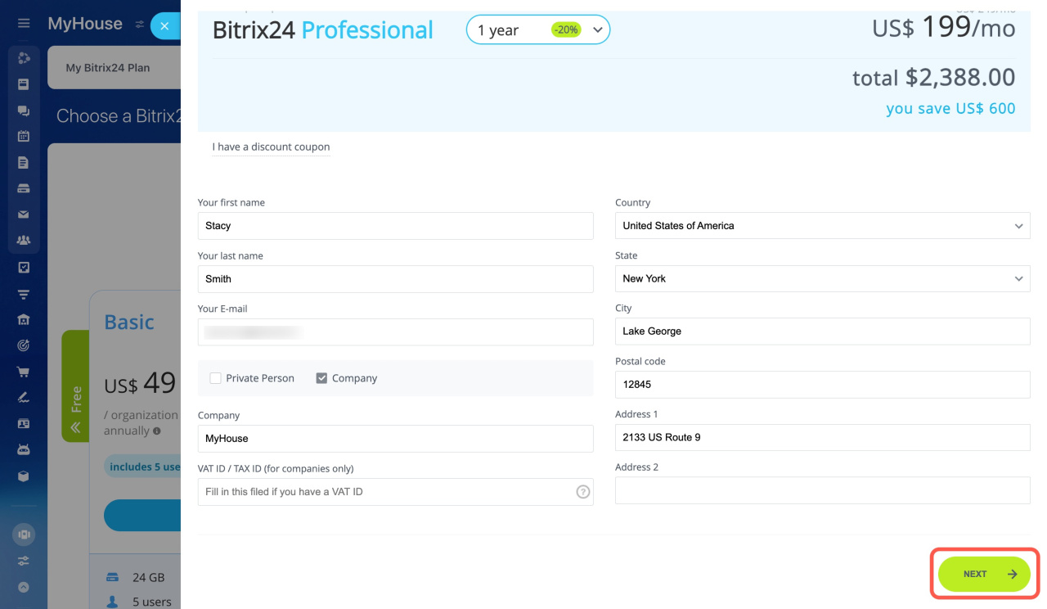Click the includes 5 users badge

(x=142, y=467)
